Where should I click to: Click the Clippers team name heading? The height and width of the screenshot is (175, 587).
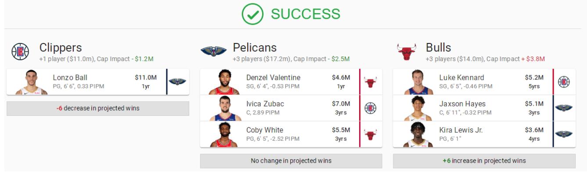61,47
